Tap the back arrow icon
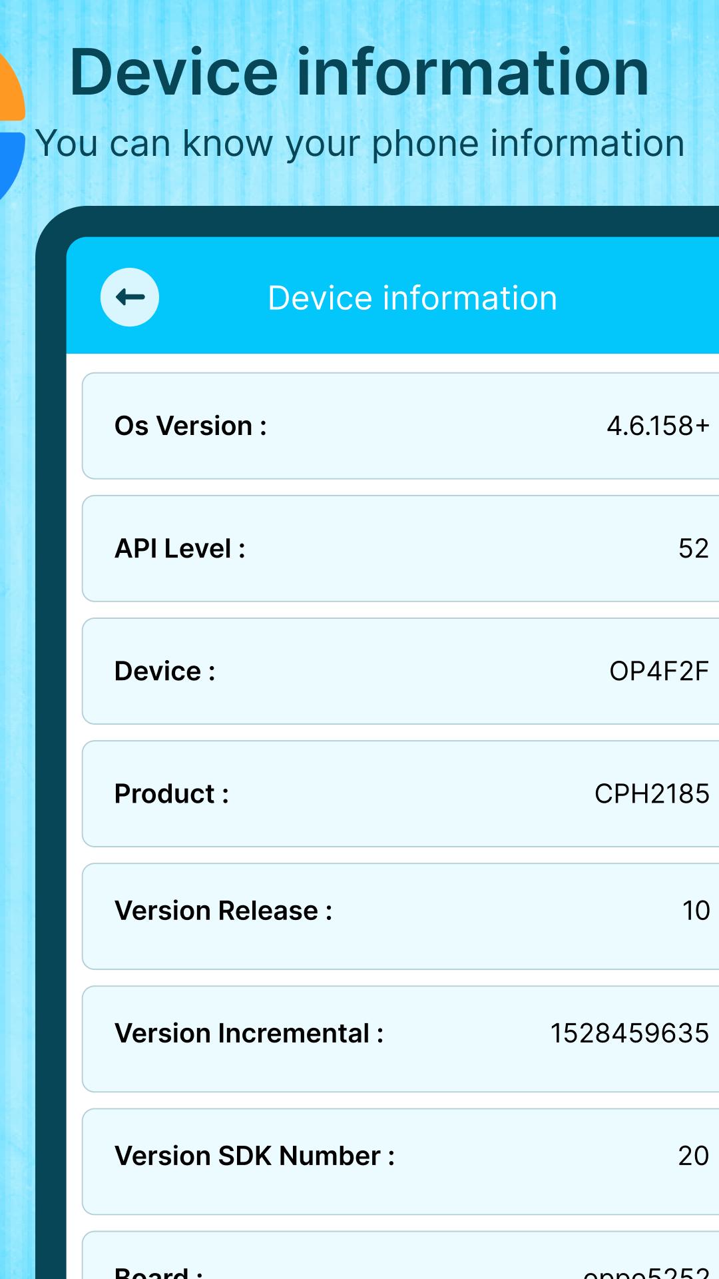Screen dimensions: 719x1279 click(130, 297)
